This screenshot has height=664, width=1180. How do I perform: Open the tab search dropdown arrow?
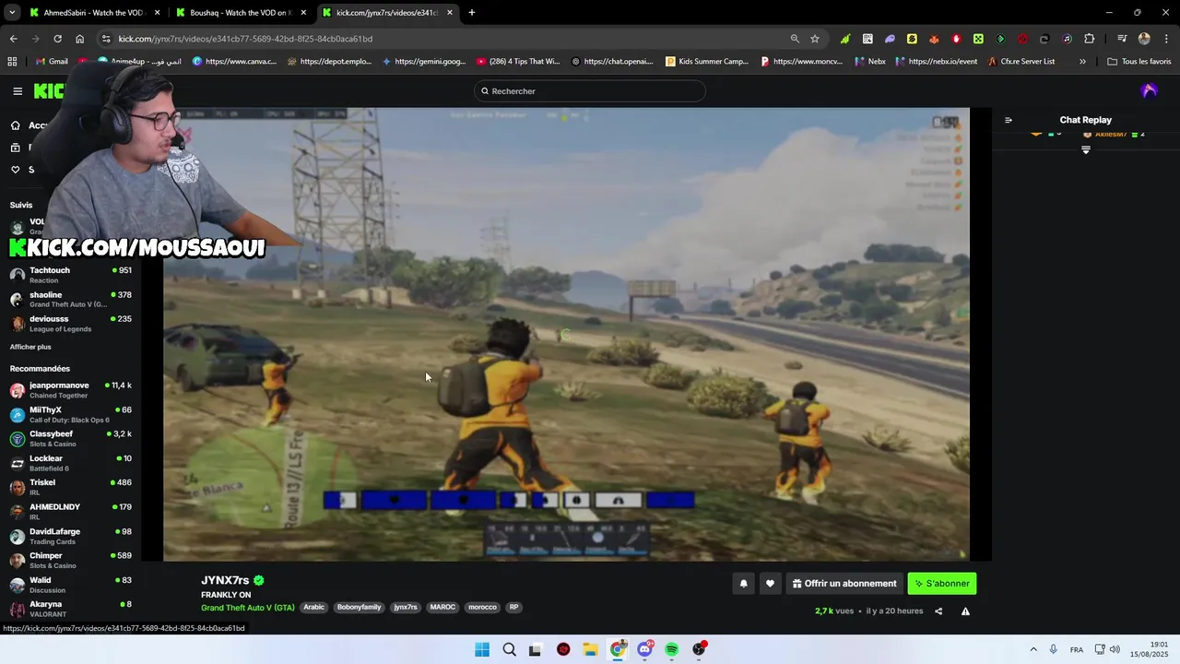coord(12,12)
